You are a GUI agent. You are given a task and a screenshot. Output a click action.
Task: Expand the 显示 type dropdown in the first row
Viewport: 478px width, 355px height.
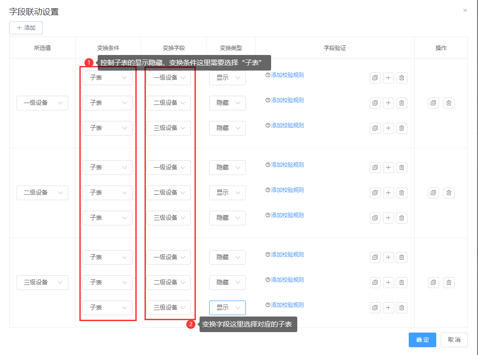tap(228, 78)
